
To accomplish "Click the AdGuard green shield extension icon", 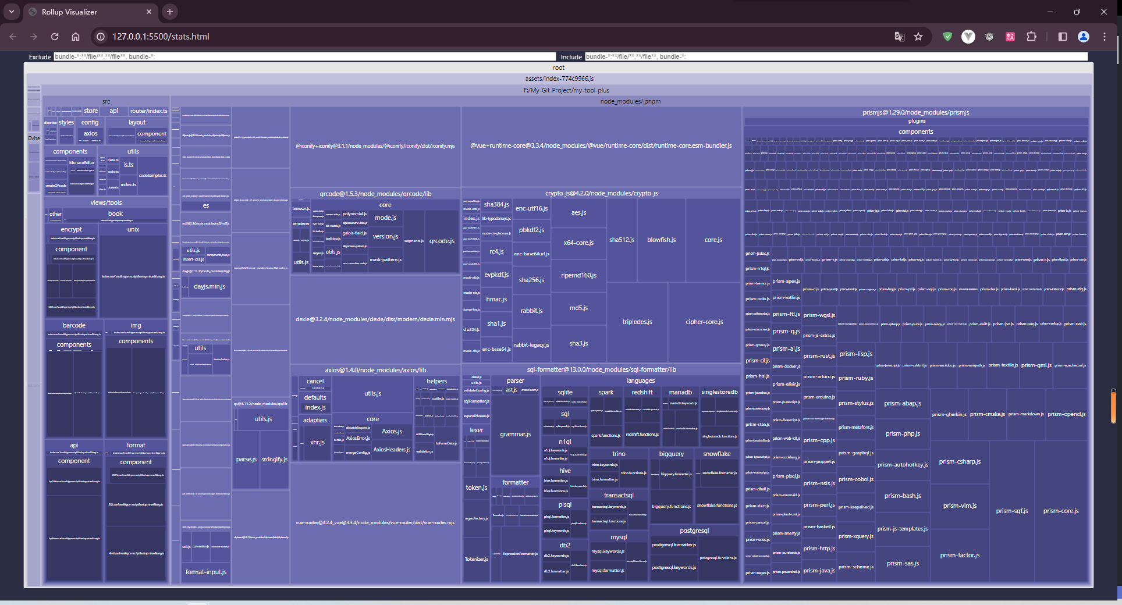I will point(947,37).
